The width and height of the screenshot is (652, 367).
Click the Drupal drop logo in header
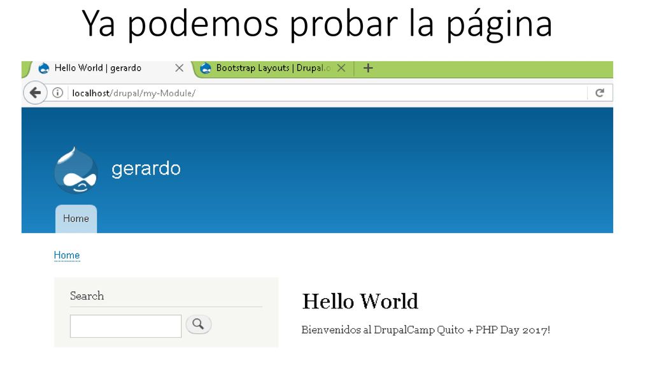tap(76, 170)
